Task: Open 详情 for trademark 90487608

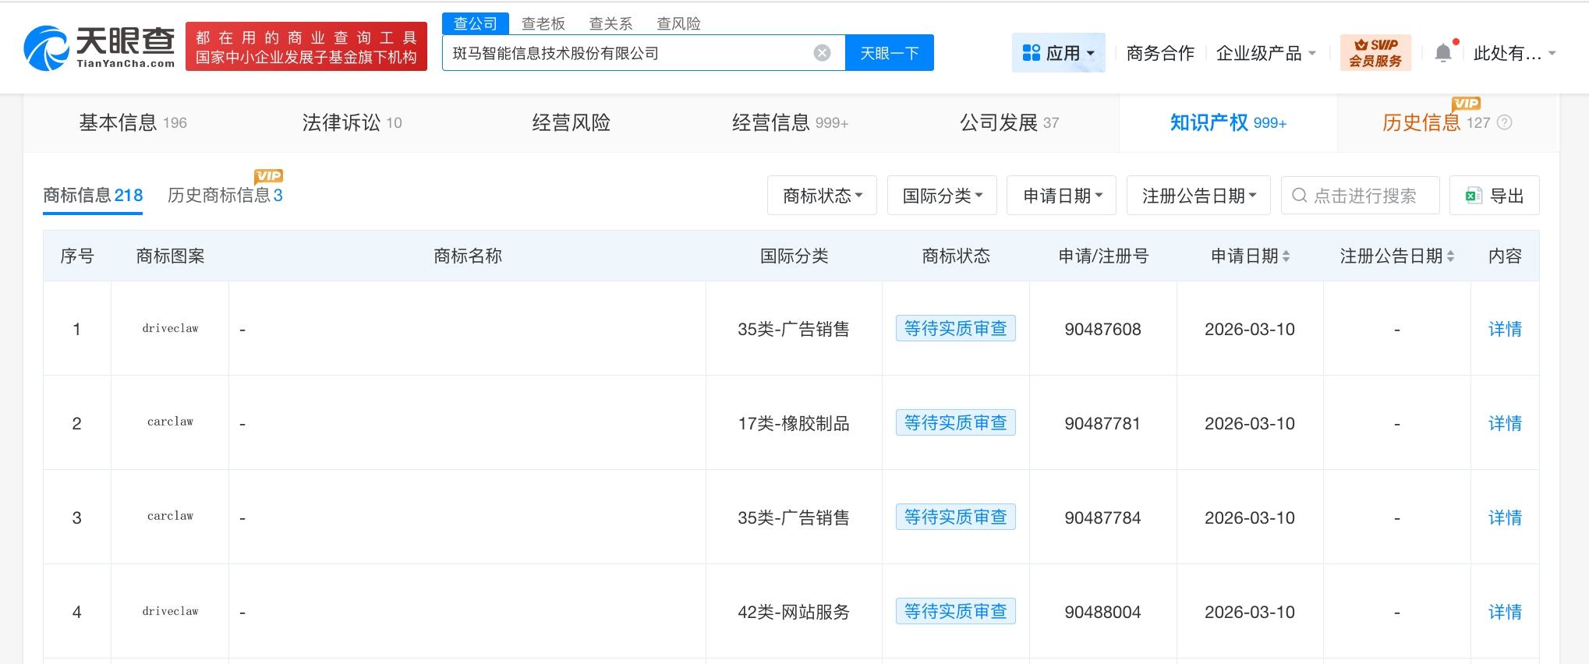Action: tap(1504, 329)
